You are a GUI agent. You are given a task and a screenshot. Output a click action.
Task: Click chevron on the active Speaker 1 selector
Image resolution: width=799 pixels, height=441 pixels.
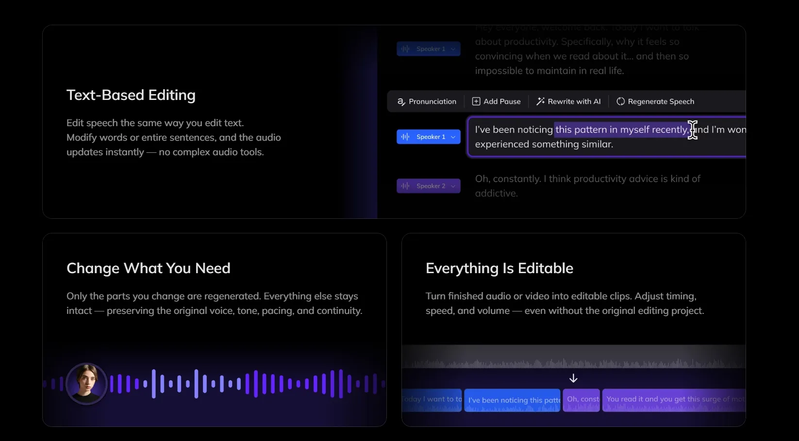tap(453, 137)
